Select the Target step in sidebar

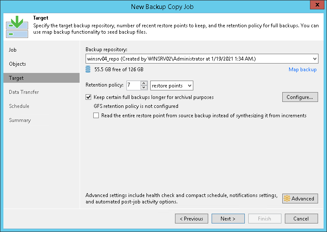coord(17,78)
